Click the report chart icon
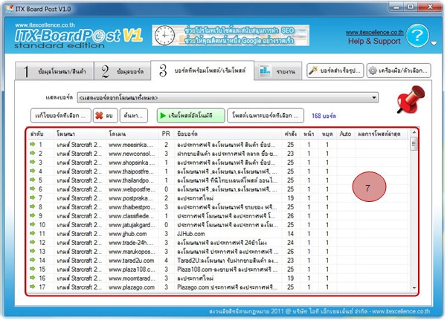The image size is (447, 320). pos(265,71)
